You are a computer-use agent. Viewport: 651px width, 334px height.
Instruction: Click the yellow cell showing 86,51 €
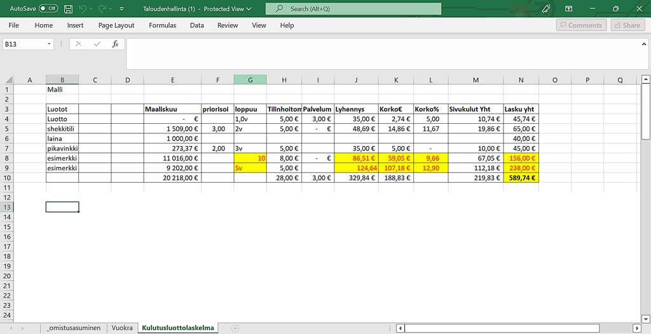tap(356, 158)
